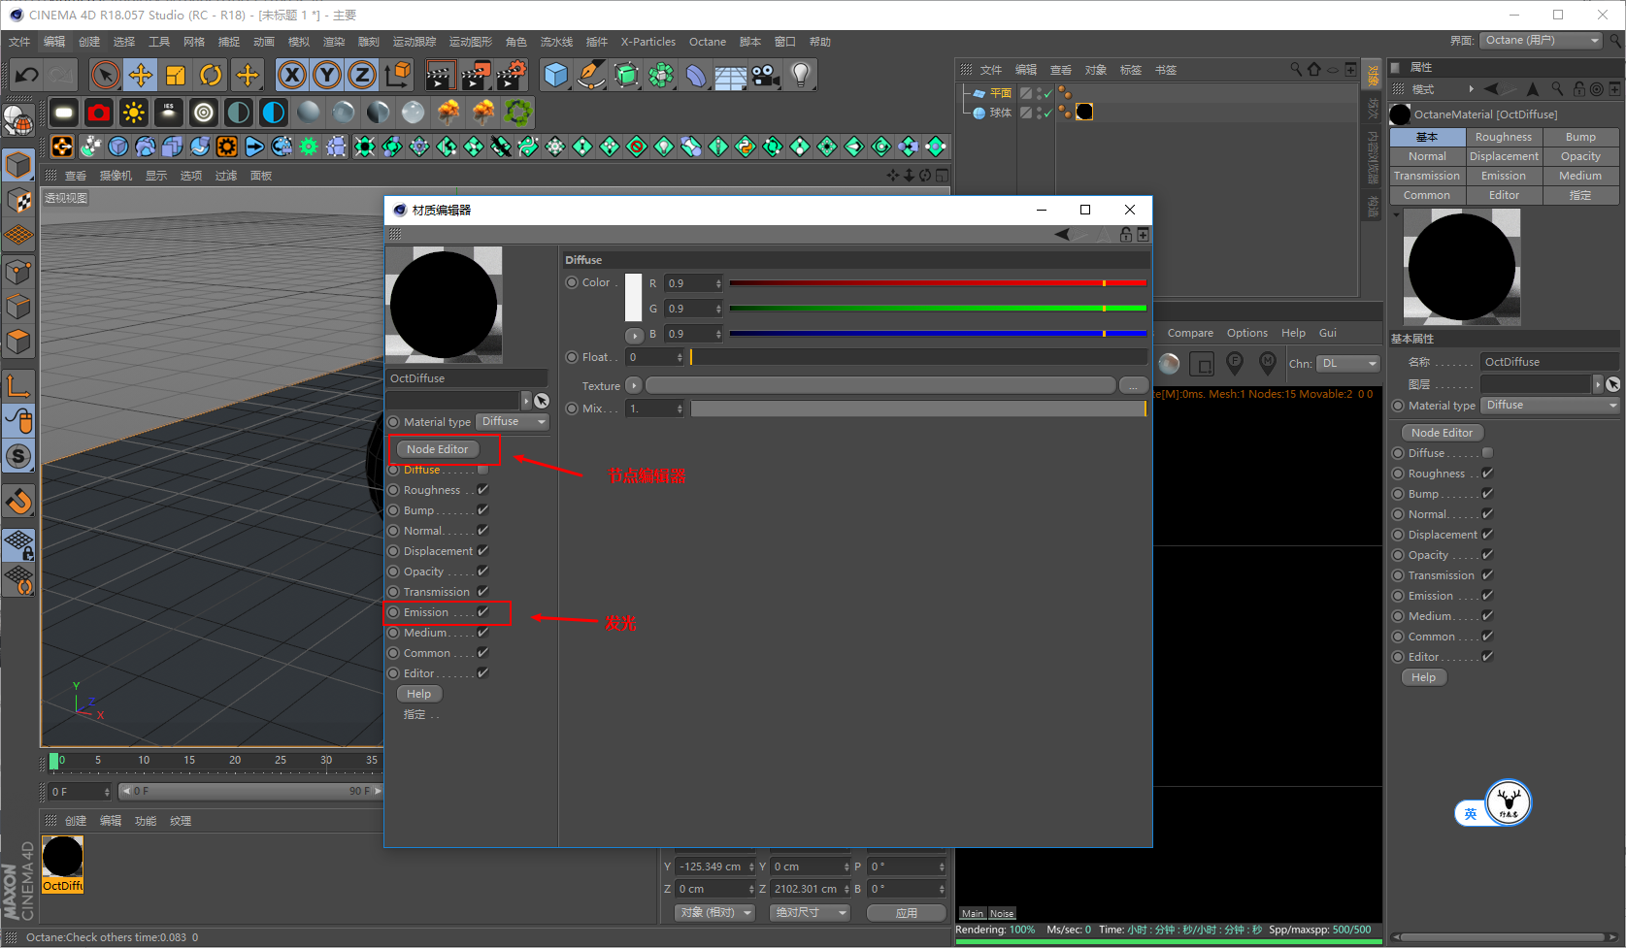Screen dimensions: 1626x948
Task: Select the Rotate tool icon
Action: pyautogui.click(x=211, y=76)
